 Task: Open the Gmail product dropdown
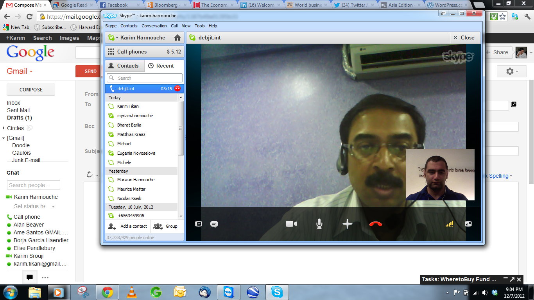[x=20, y=71]
